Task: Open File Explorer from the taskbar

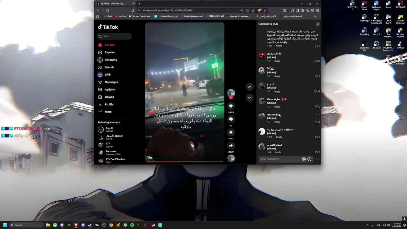Action: tap(48, 225)
